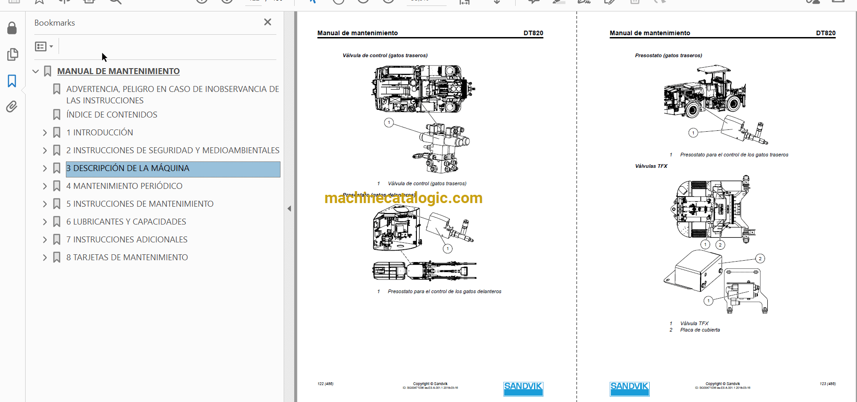Click bookmark icon beside 8 TARJETAS DE MANTENIMIENTO
857x402 pixels.
[x=57, y=257]
